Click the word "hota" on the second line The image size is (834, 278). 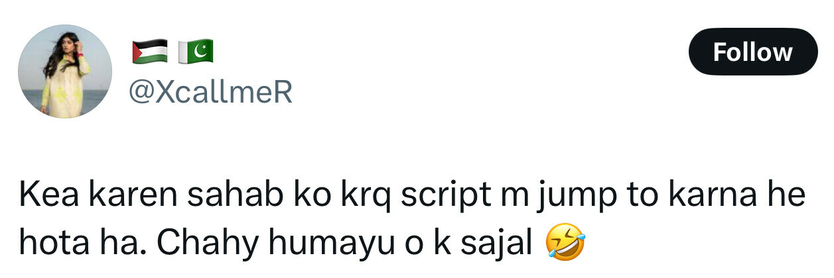(53, 244)
